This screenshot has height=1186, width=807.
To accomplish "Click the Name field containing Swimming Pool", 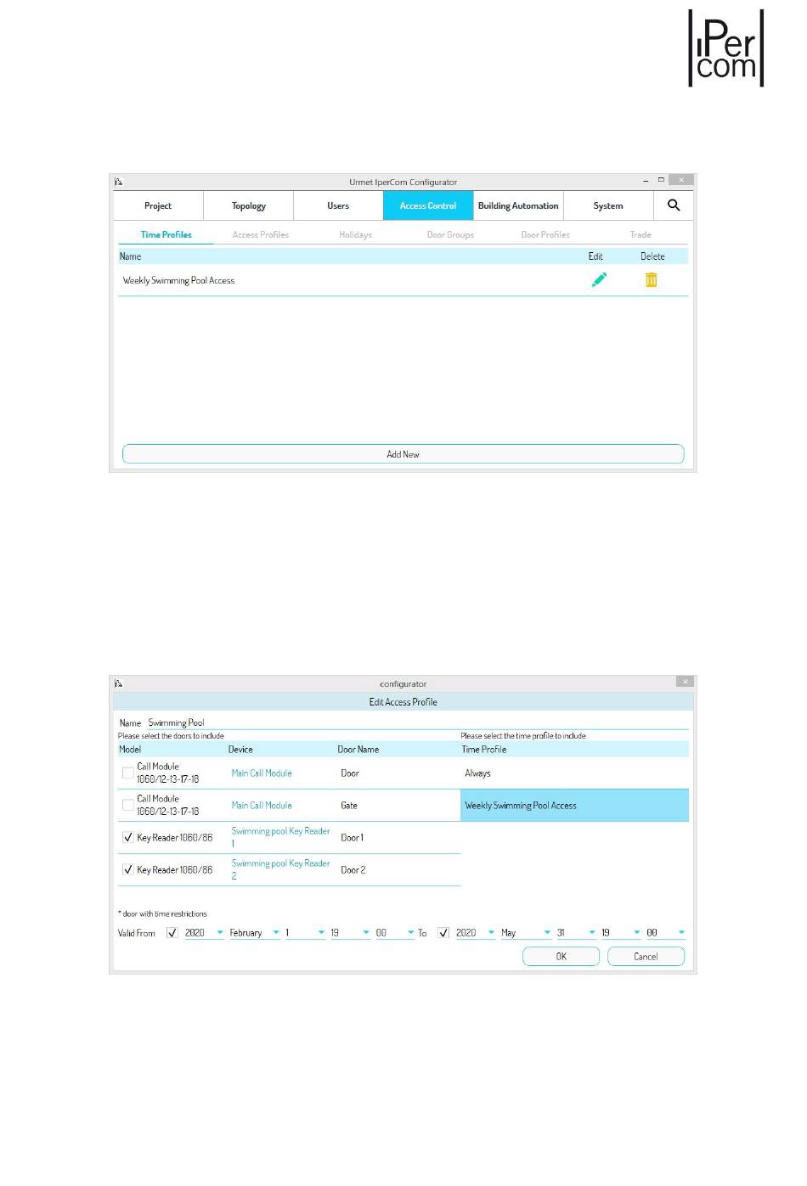I will (x=417, y=722).
